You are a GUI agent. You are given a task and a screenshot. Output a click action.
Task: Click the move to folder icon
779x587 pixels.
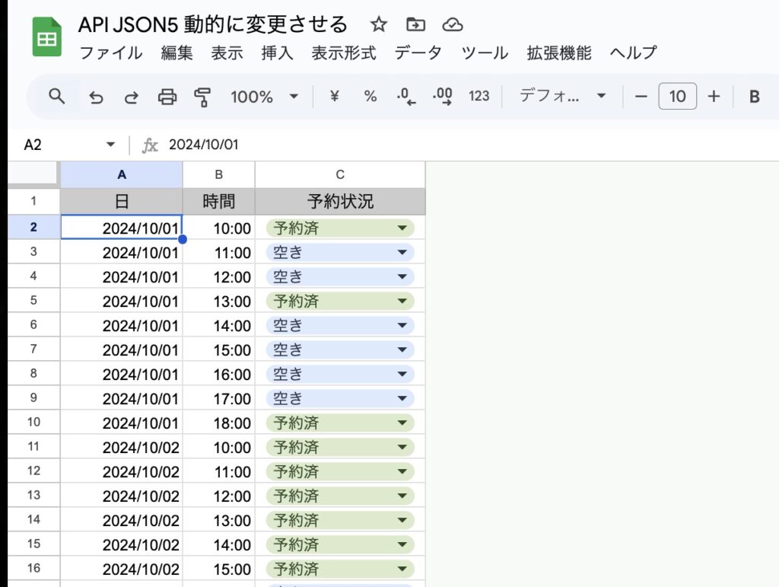[x=415, y=24]
